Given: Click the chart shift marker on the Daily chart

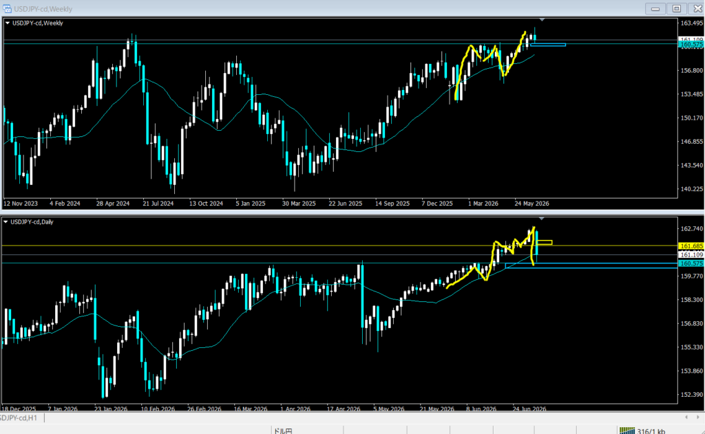Looking at the screenshot, I should coord(542,218).
